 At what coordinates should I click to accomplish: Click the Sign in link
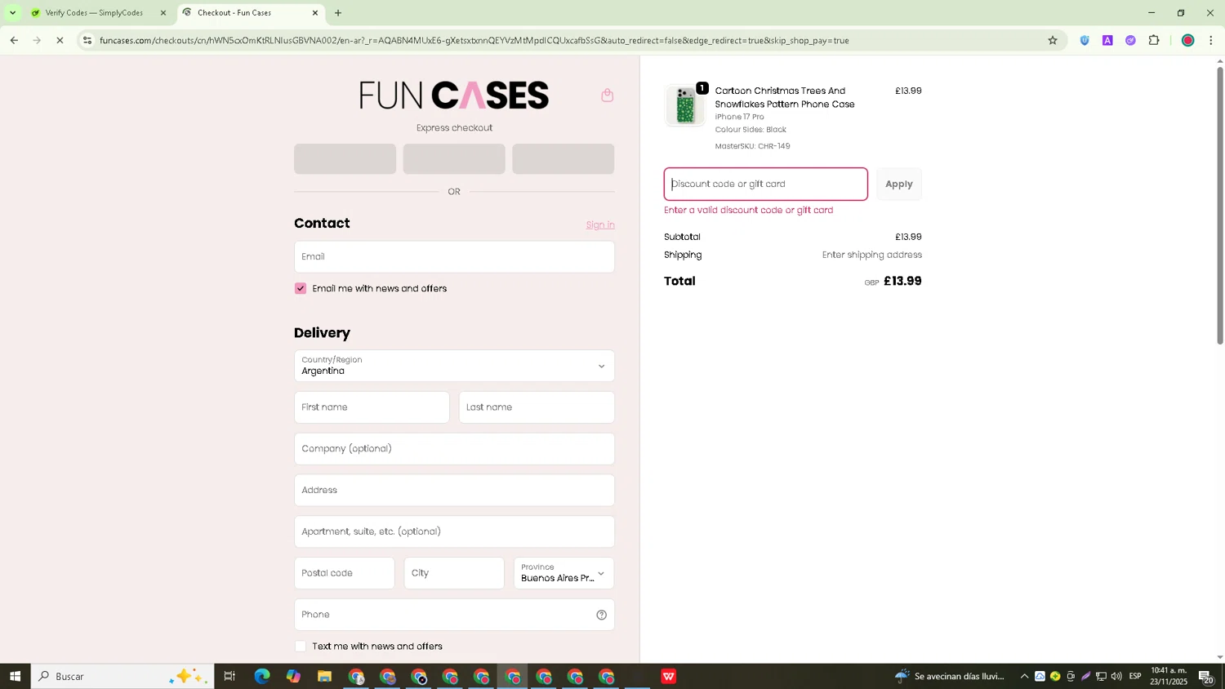pos(600,225)
